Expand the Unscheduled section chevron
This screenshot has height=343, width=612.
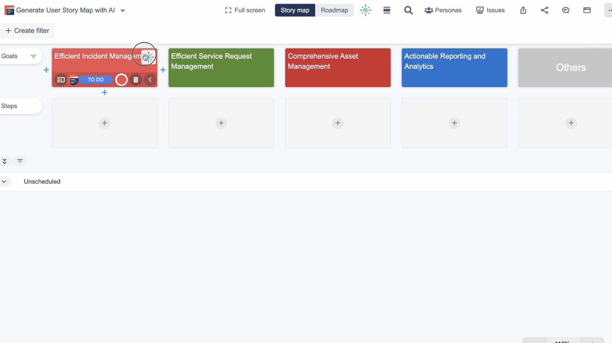pos(4,181)
